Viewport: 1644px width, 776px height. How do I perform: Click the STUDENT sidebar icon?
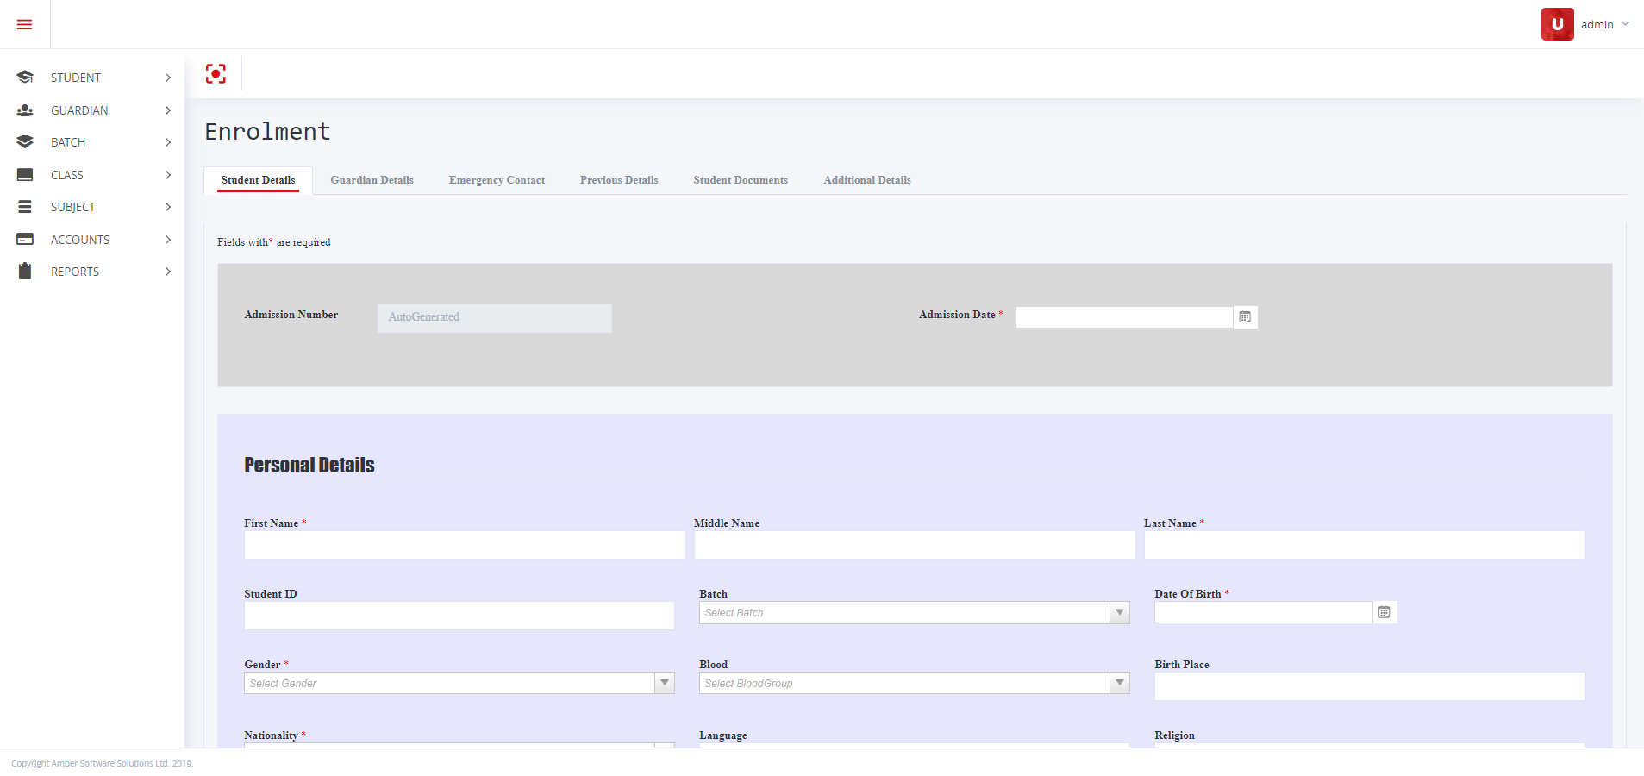coord(24,77)
